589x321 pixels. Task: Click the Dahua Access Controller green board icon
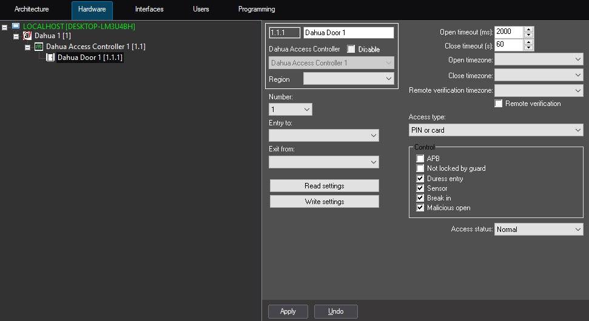39,47
